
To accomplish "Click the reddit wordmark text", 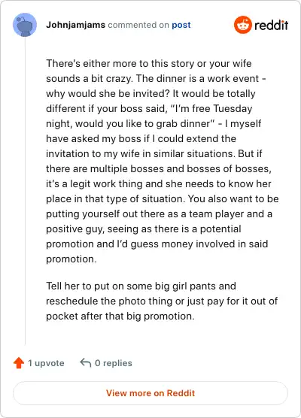I will tap(271, 26).
